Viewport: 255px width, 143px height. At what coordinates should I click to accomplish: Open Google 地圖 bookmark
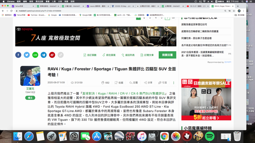(x=85, y=15)
